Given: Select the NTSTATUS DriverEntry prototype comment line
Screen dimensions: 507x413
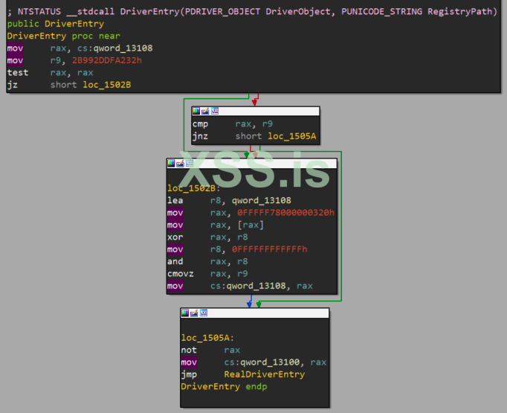Looking at the screenshot, I should coord(252,12).
